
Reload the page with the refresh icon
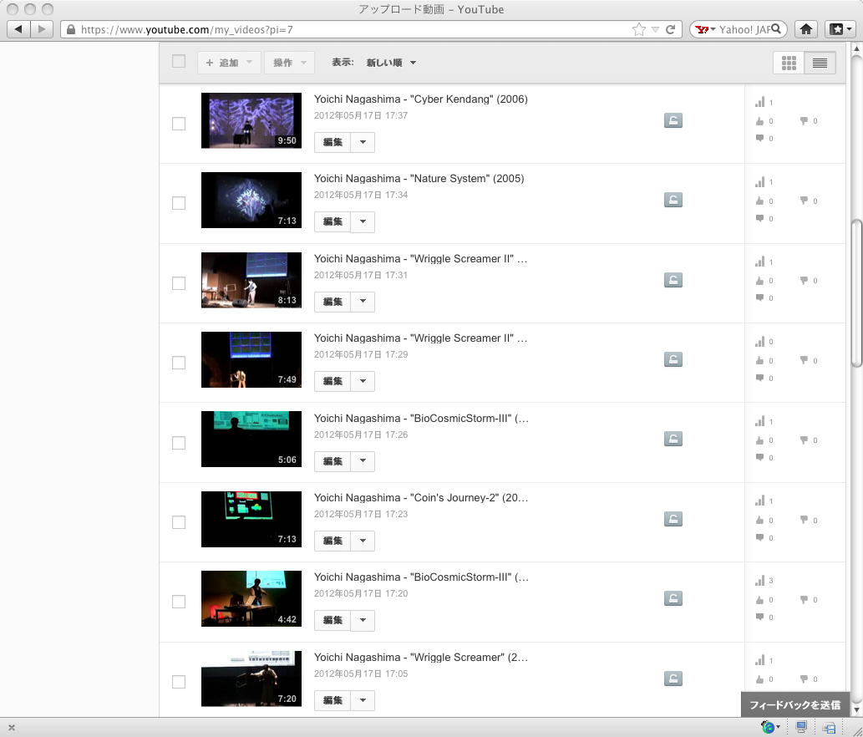click(670, 30)
